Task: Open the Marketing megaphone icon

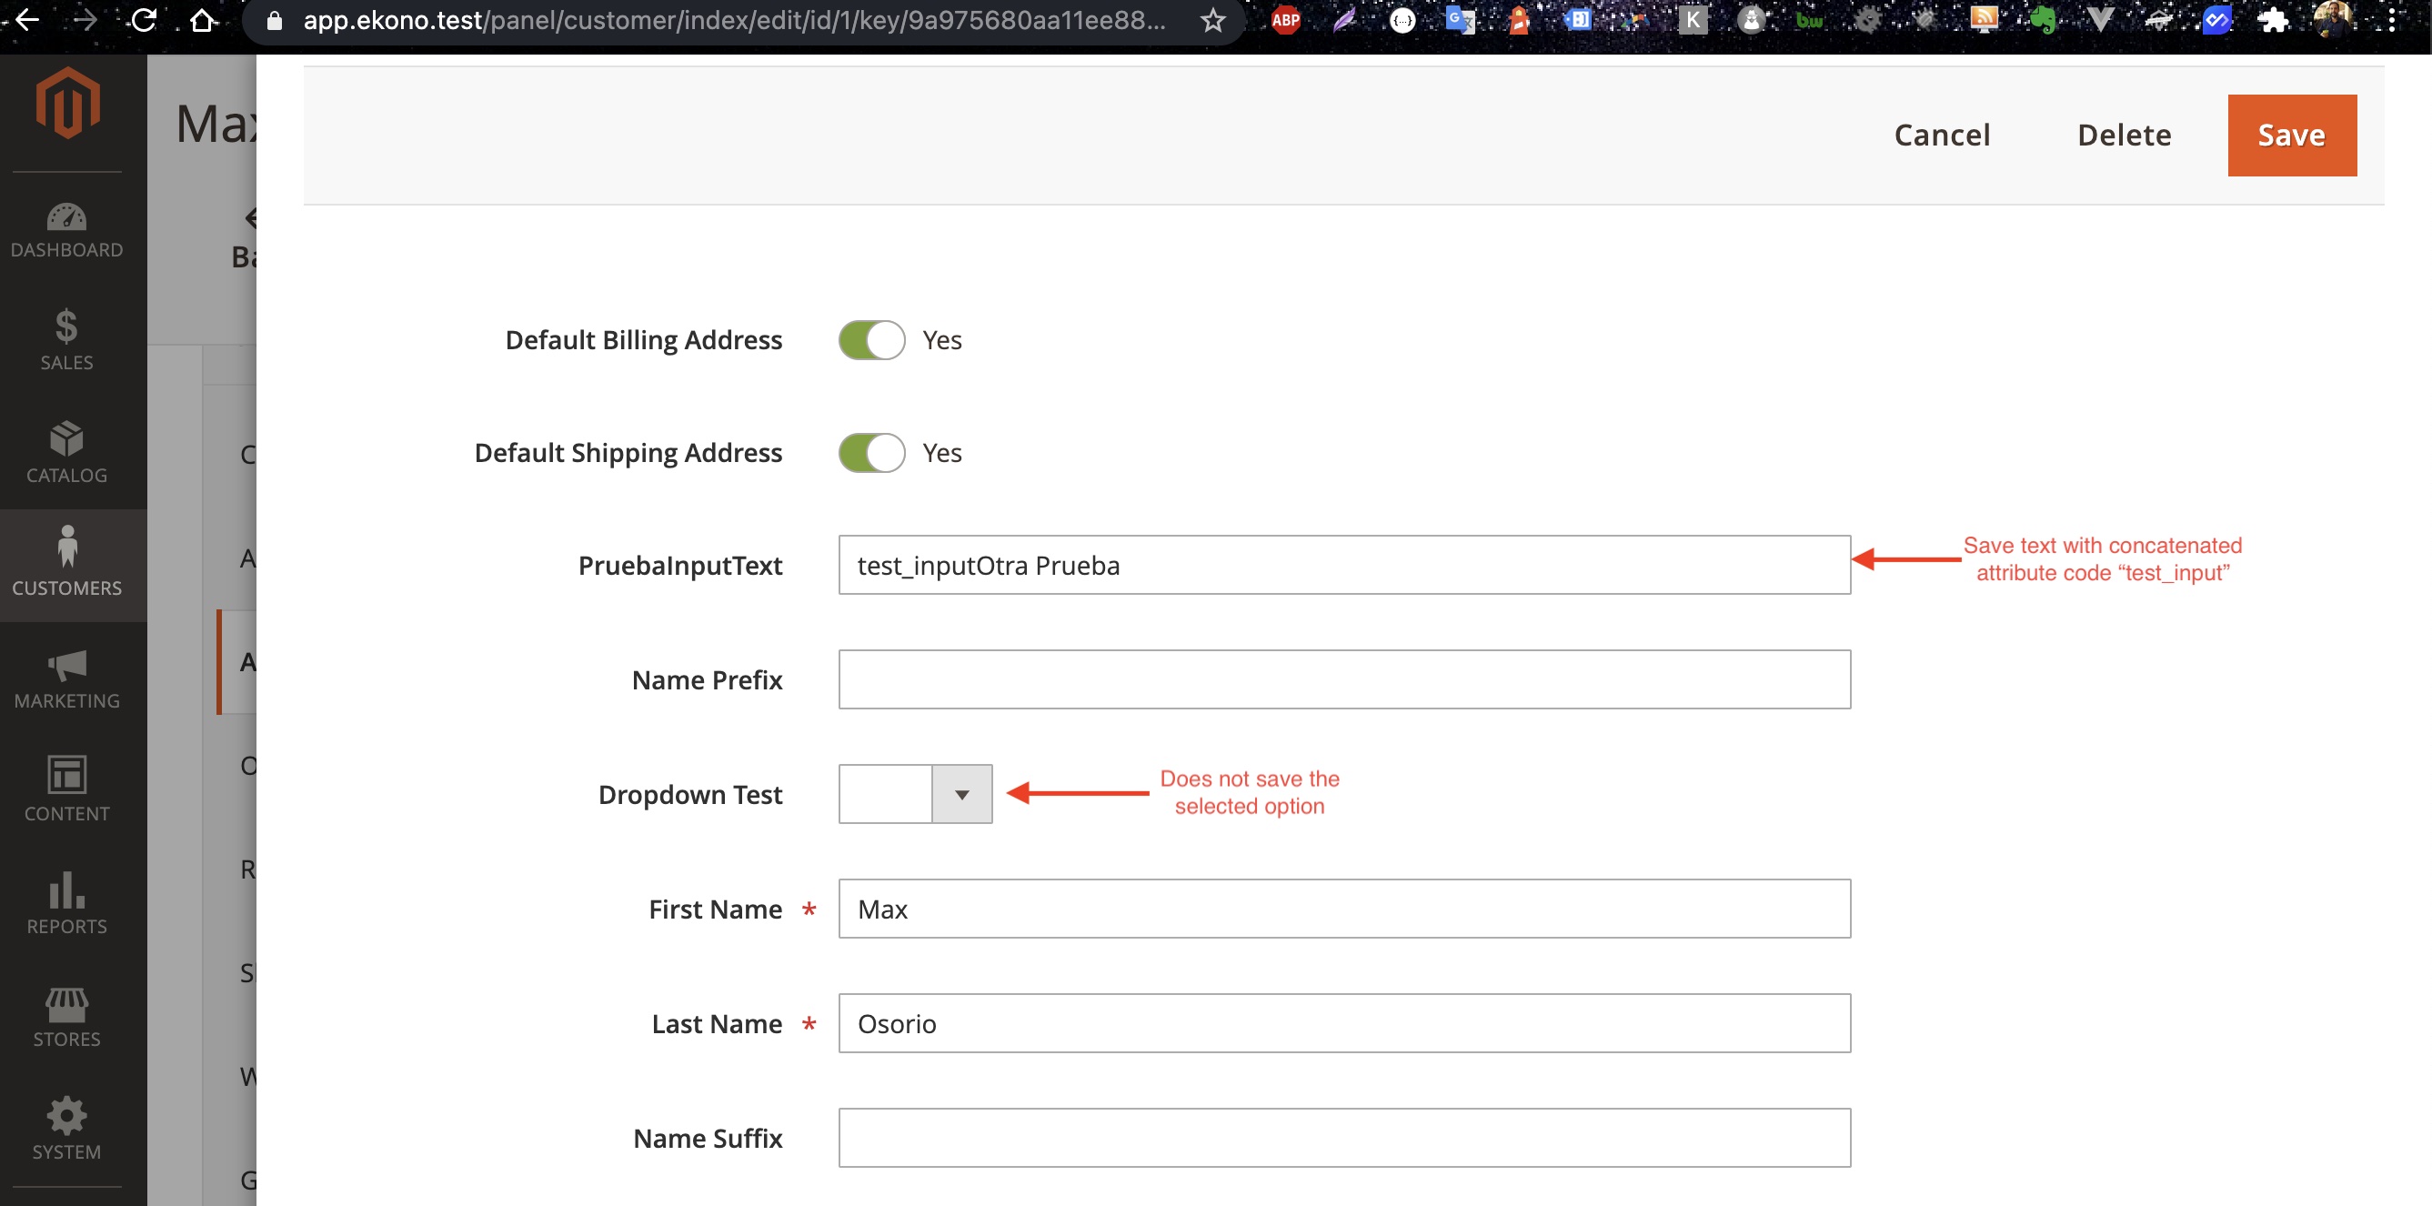Action: coord(66,678)
